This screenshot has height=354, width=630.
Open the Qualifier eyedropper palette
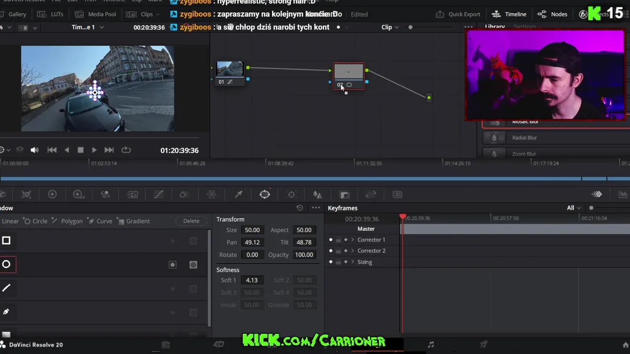pyautogui.click(x=238, y=195)
